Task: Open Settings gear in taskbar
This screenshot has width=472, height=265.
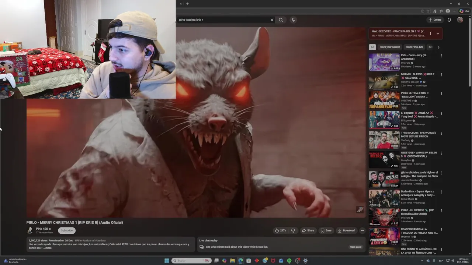Action: [305, 261]
